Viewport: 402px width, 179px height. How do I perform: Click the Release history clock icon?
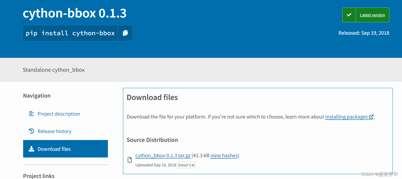(31, 131)
